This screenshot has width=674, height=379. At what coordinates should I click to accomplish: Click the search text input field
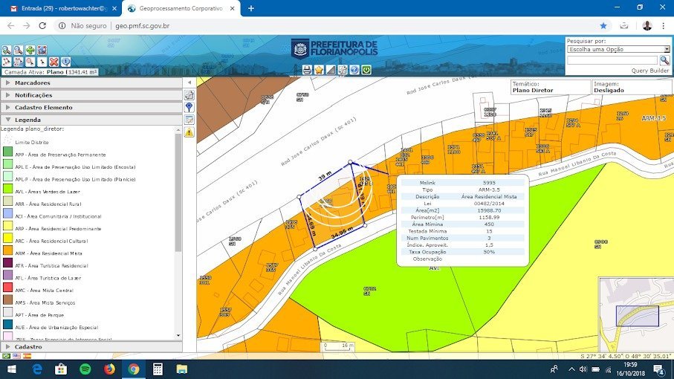[612, 60]
